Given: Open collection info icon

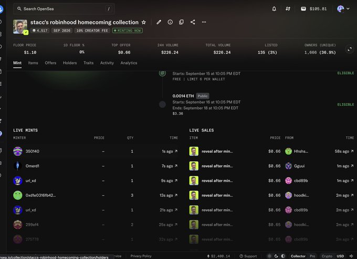Looking at the screenshot, I should click(x=170, y=22).
